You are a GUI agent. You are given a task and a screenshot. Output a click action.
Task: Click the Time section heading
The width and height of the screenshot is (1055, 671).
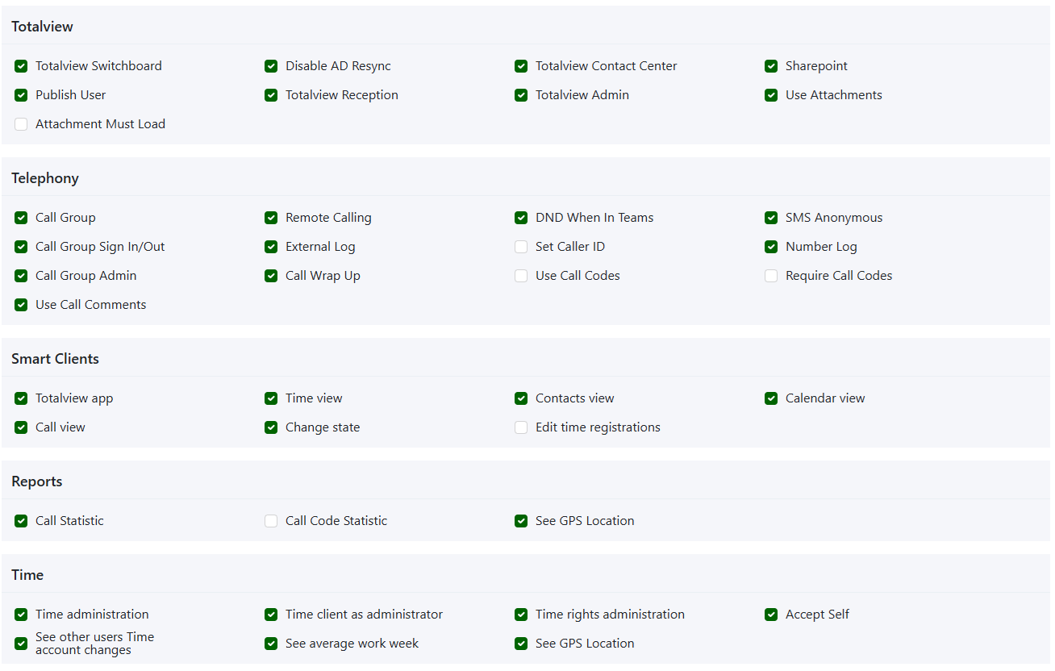[x=27, y=575]
